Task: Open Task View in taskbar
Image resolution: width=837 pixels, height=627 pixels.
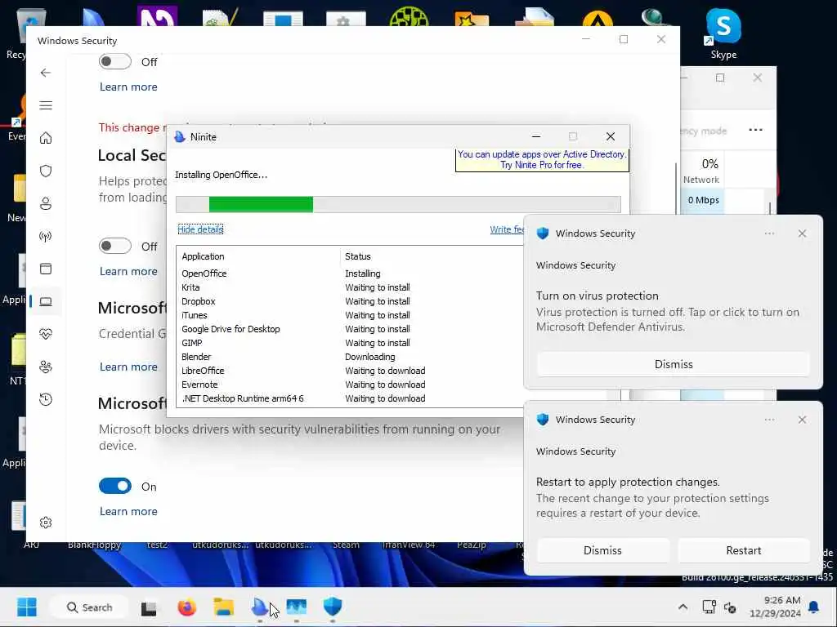Action: [149, 607]
